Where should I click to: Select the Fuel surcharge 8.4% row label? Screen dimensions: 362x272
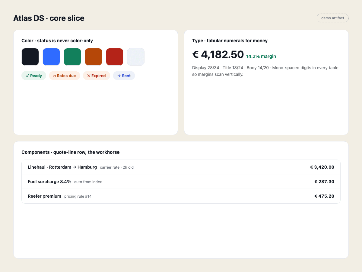coord(49,182)
